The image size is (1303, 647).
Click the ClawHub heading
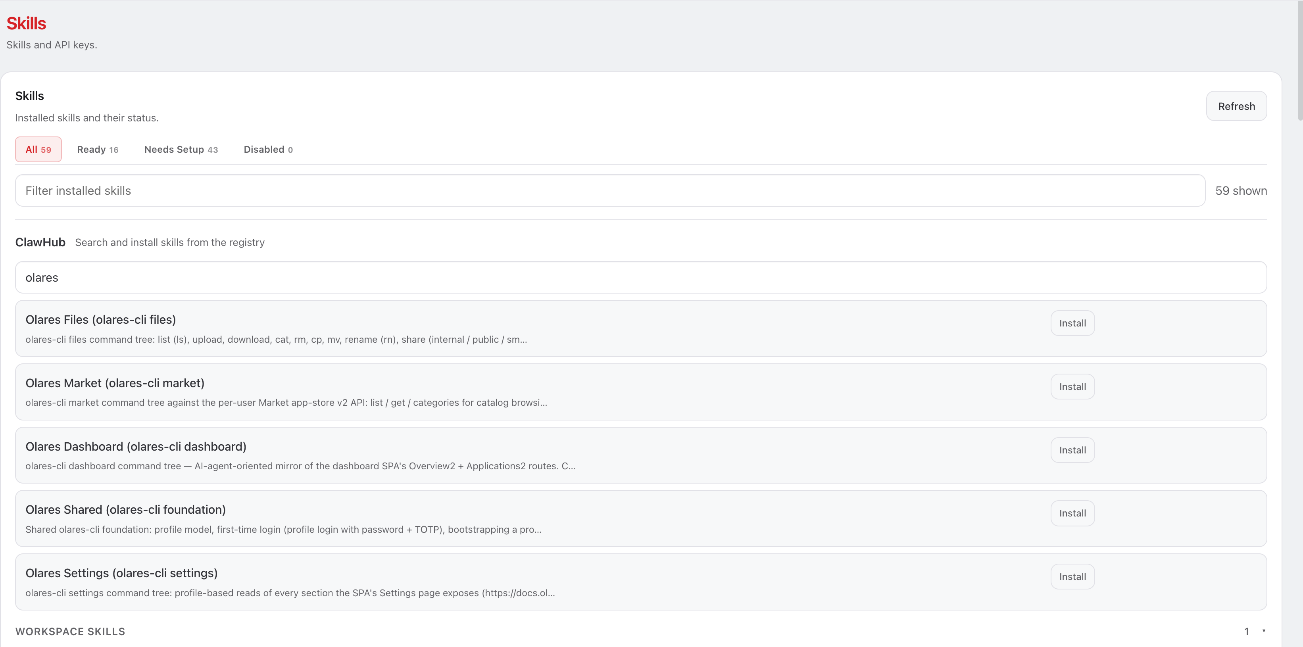[40, 242]
